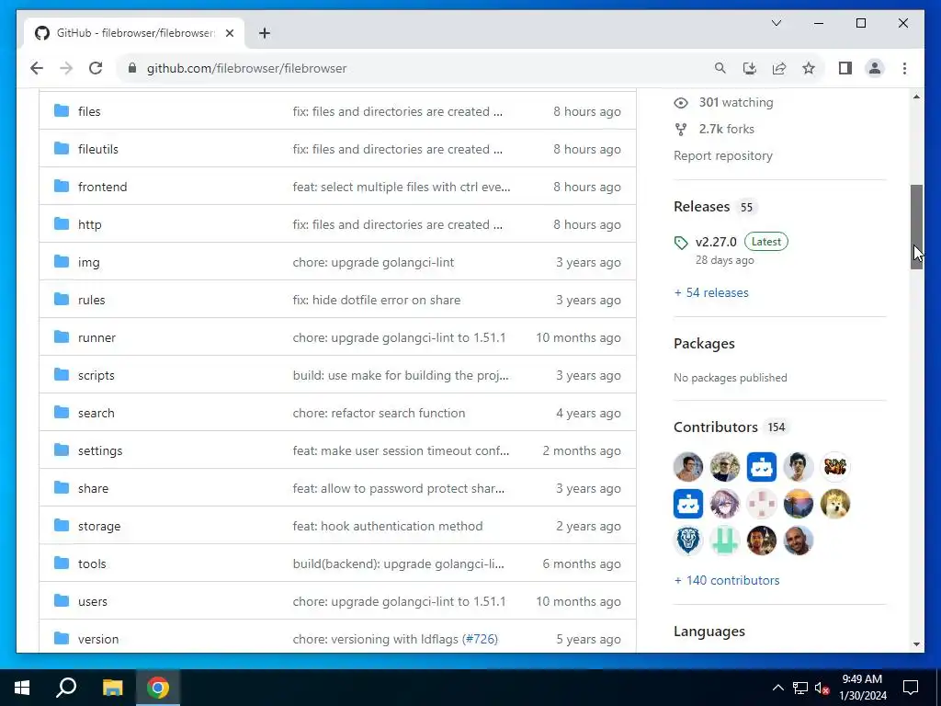Open the tab search dropdown chevron
941x706 pixels.
(776, 23)
